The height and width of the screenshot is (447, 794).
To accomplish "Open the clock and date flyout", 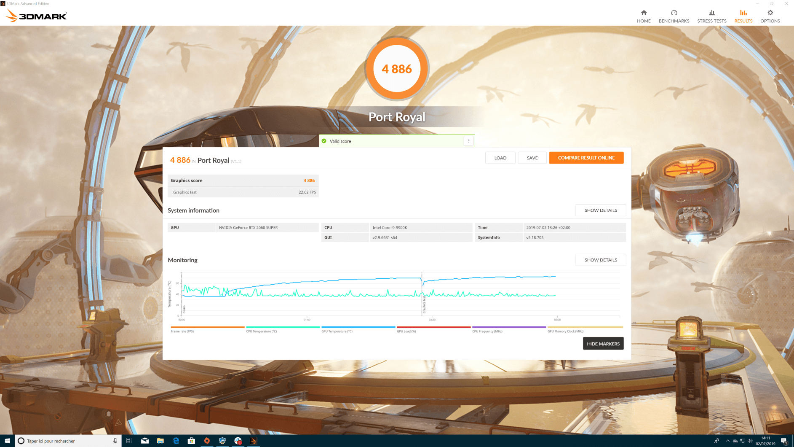I will (765, 441).
